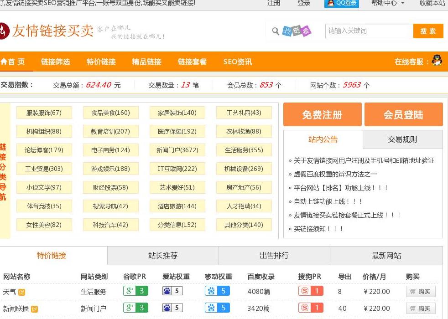
Task: Open 链接套餐 navigation item
Action: point(192,62)
